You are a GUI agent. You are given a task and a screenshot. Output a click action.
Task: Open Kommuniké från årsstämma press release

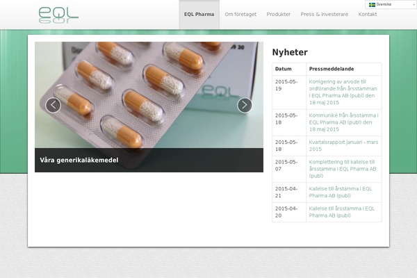point(343,122)
